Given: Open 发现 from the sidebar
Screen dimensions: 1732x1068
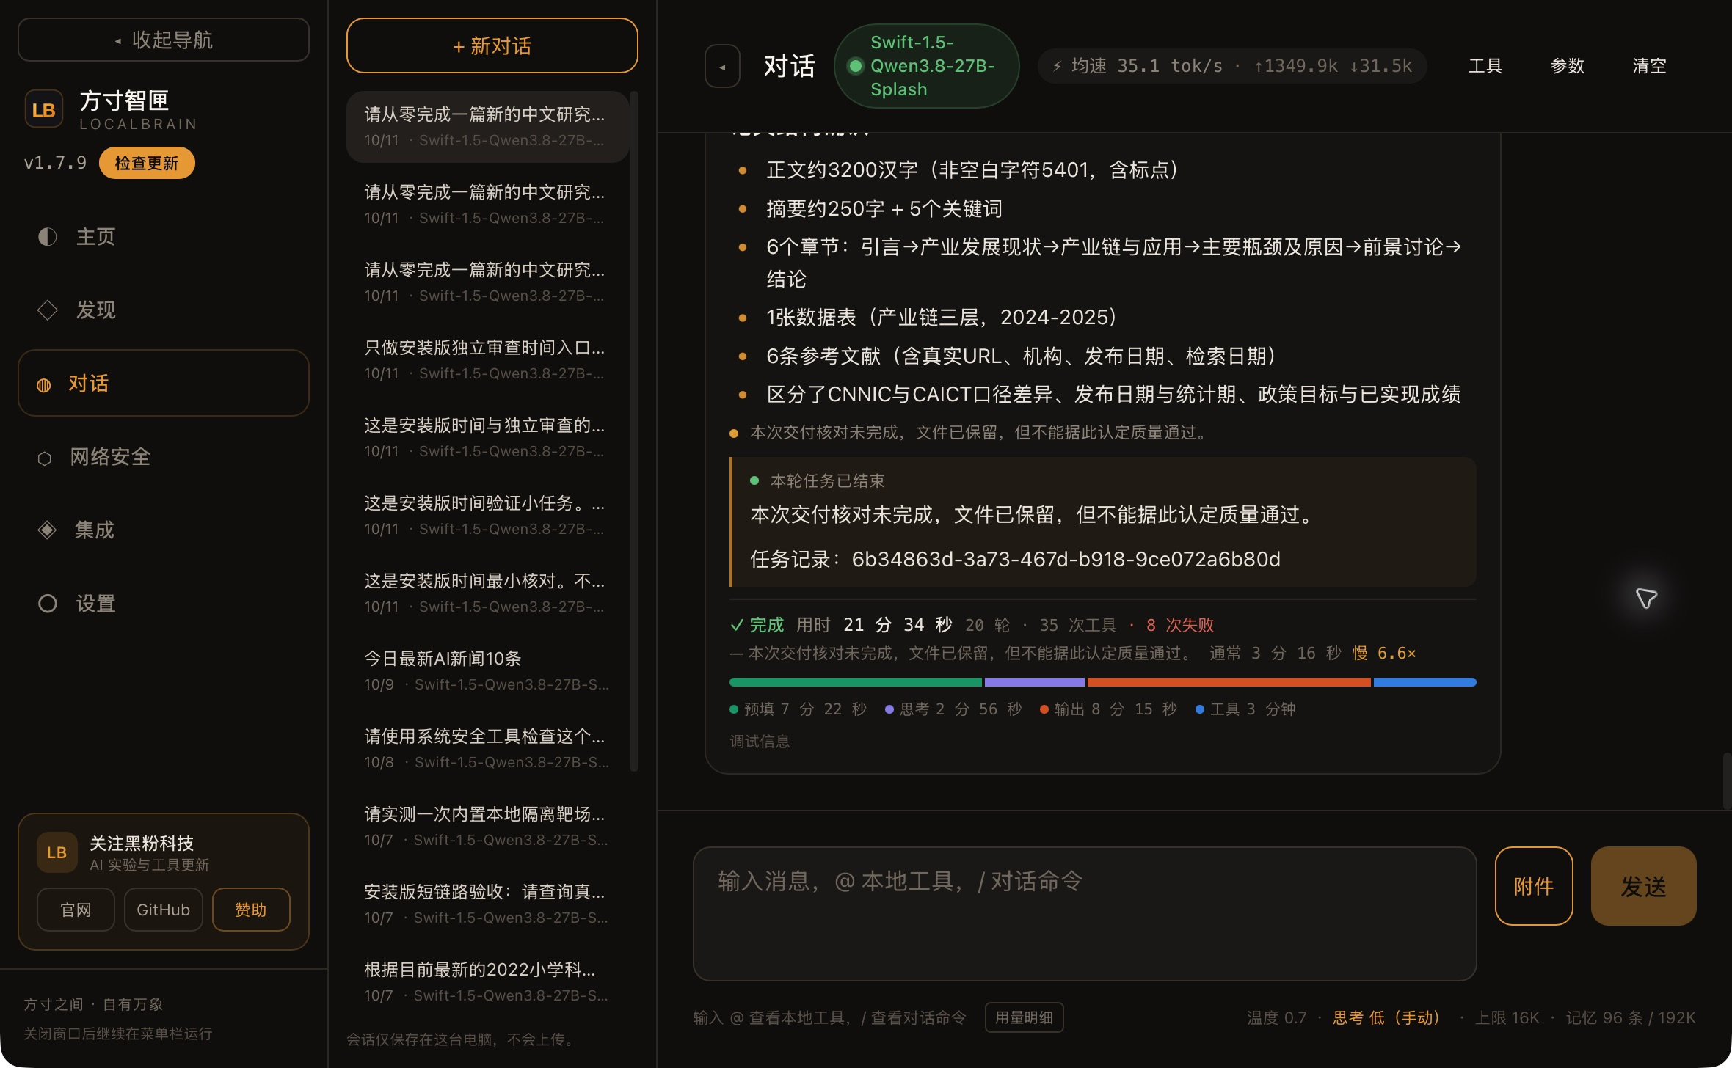Looking at the screenshot, I should [x=164, y=310].
